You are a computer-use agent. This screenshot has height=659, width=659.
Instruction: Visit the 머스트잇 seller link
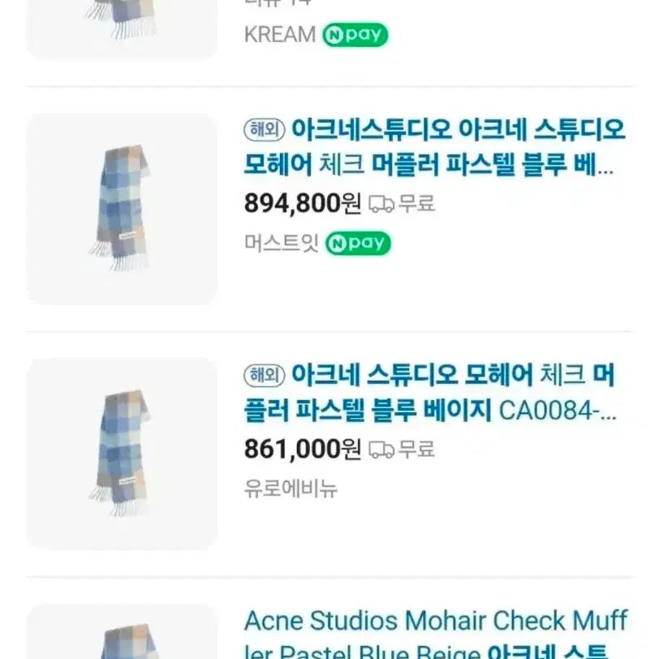281,243
